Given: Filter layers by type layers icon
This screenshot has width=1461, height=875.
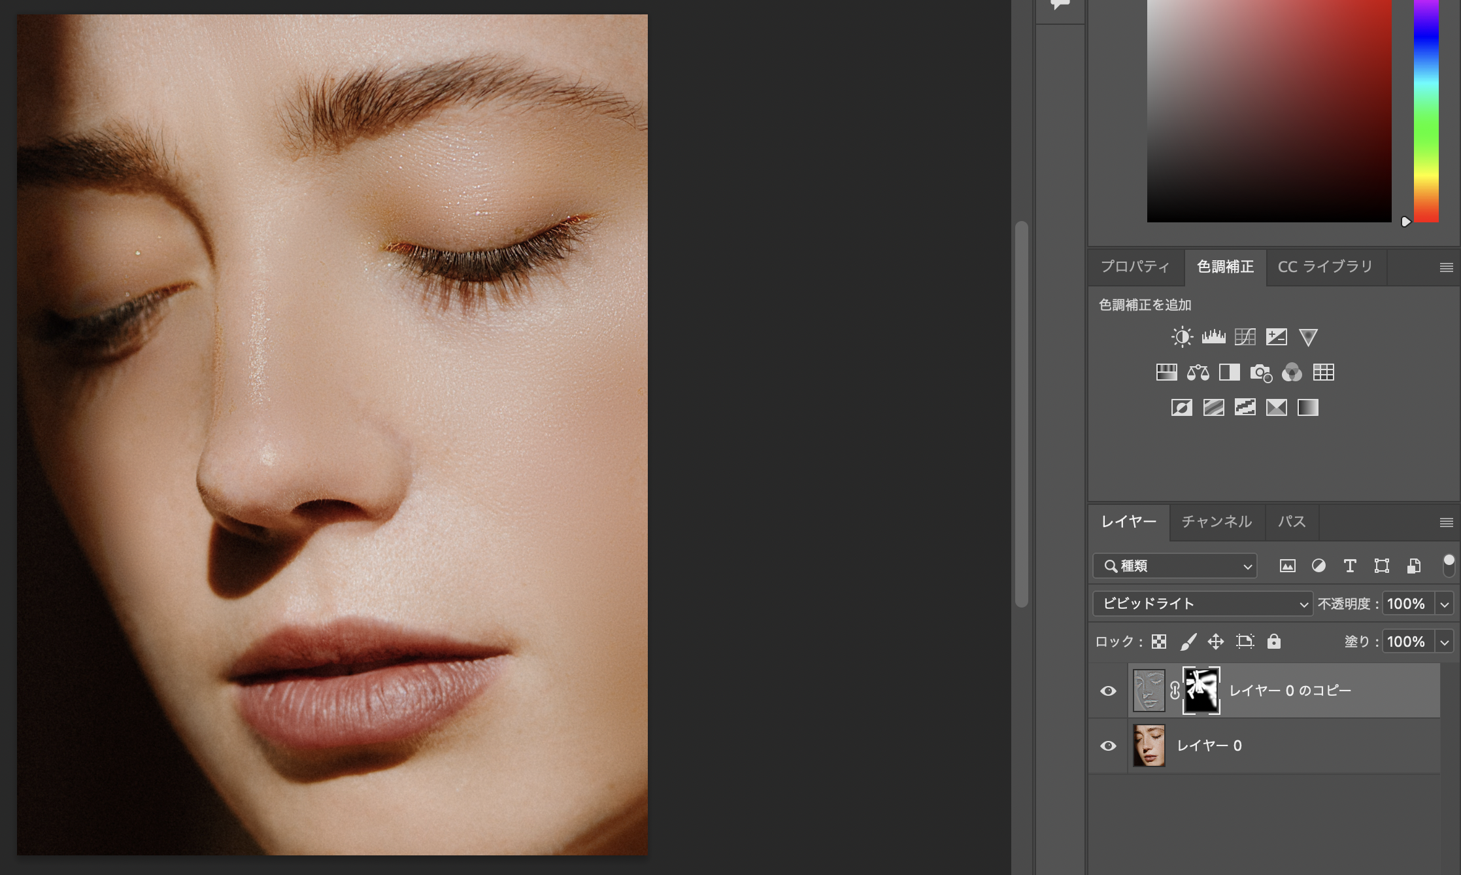Looking at the screenshot, I should (x=1350, y=566).
